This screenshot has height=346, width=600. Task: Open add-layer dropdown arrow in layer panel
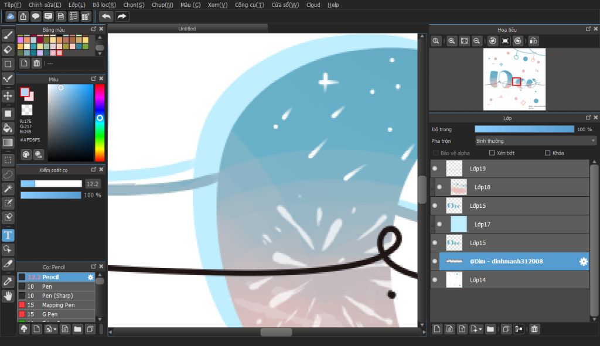point(480,329)
